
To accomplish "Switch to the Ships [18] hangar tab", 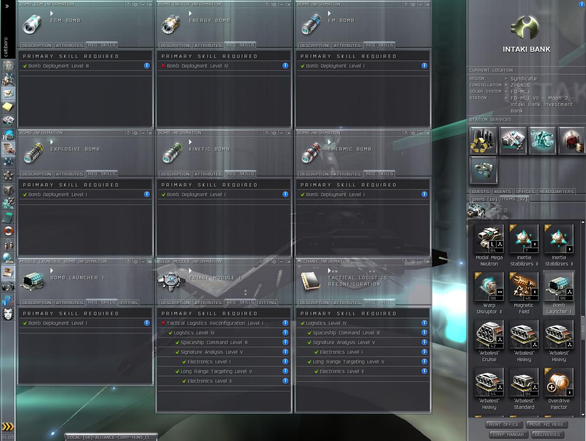I will (x=485, y=199).
